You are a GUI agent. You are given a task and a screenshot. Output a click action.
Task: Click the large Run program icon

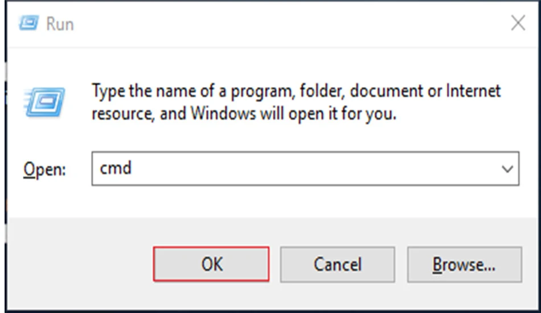44,102
